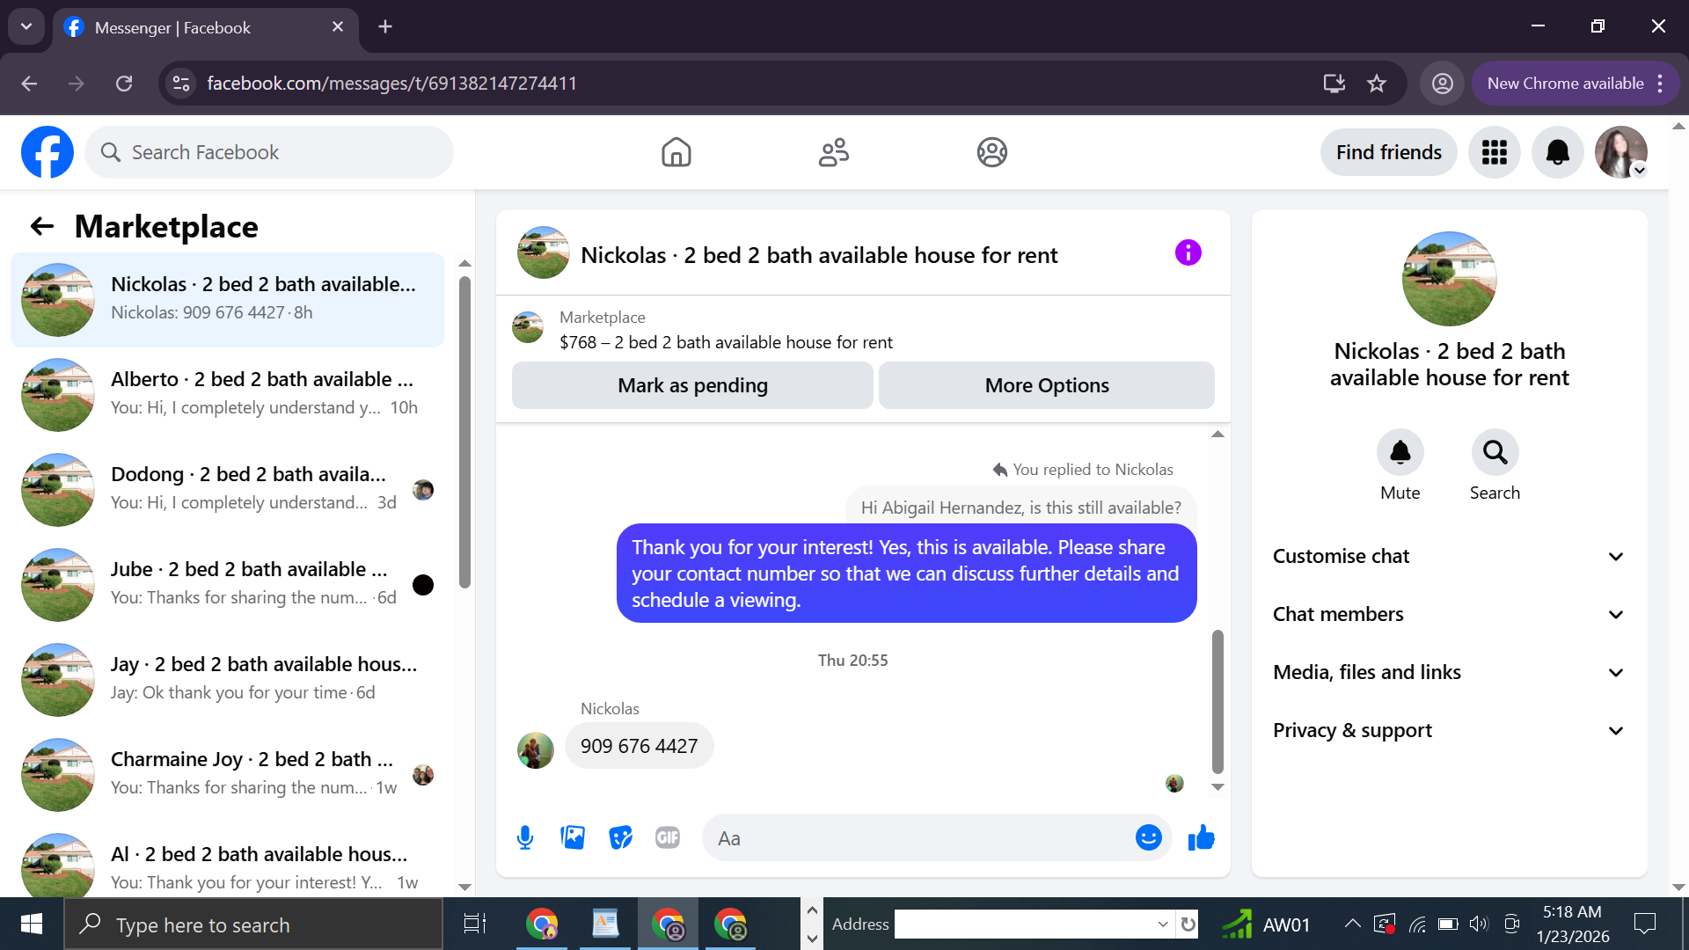Open Task View on taskbar

(x=475, y=924)
